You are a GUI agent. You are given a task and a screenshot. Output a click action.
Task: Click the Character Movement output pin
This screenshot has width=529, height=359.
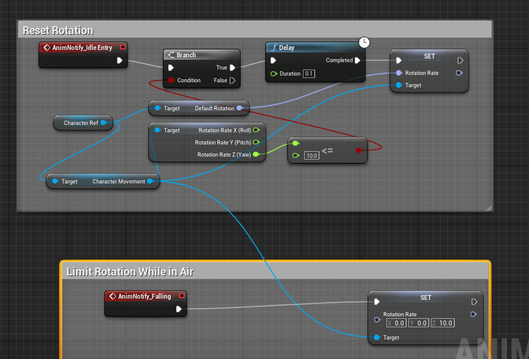[150, 181]
